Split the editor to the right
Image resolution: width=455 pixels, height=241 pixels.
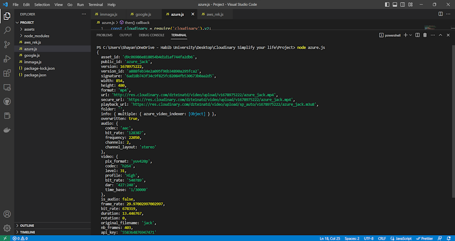(440, 14)
